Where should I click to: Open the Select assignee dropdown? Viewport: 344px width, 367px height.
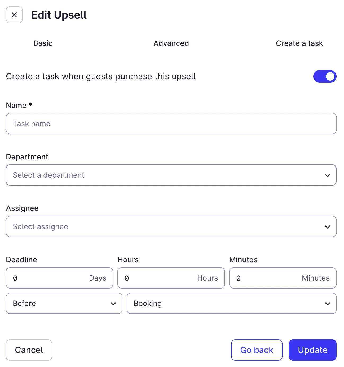(x=164, y=226)
